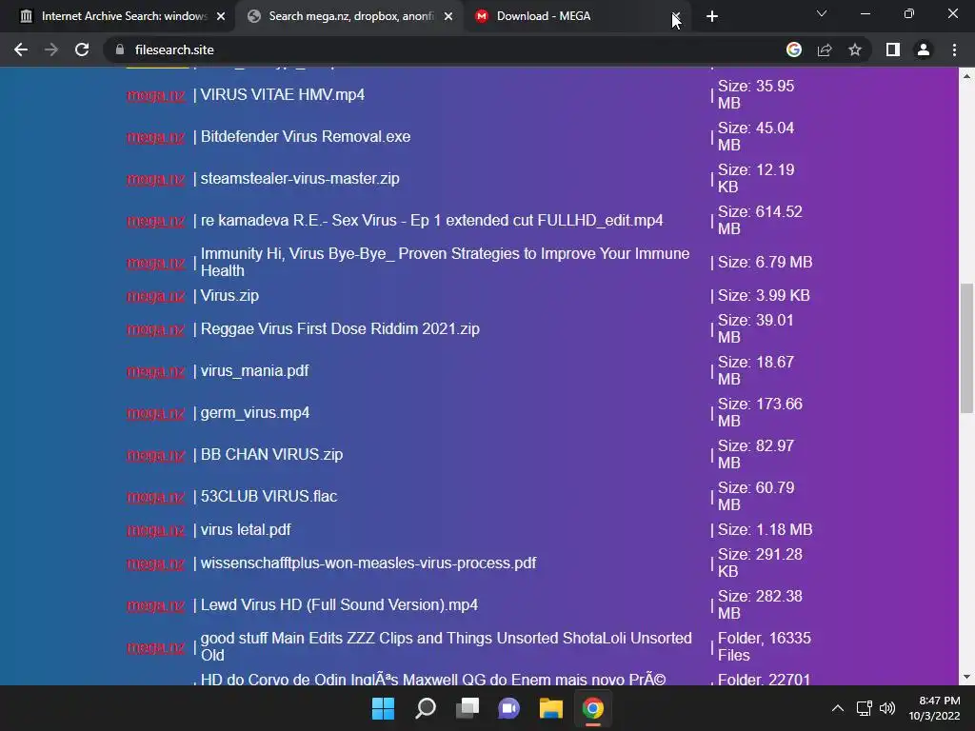Open Chrome's three-dot menu
Screen dimensions: 975x731
(954, 49)
